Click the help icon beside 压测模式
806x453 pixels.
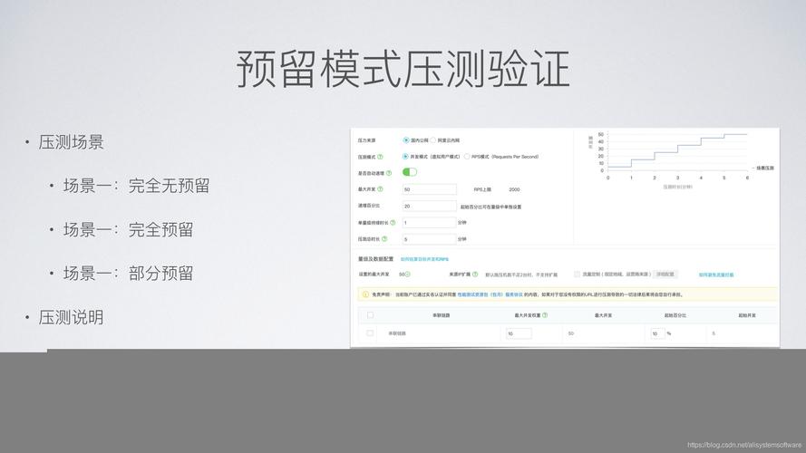click(x=381, y=157)
